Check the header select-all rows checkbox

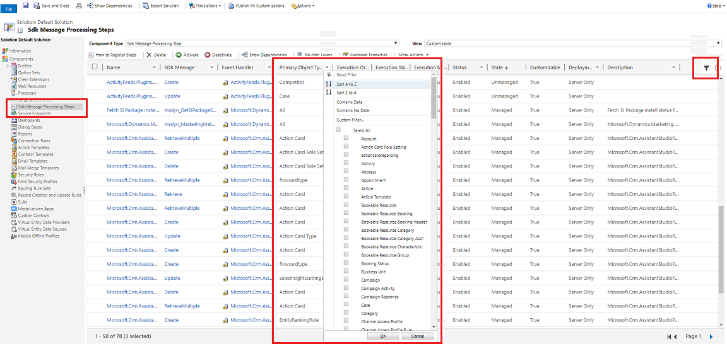tap(95, 67)
